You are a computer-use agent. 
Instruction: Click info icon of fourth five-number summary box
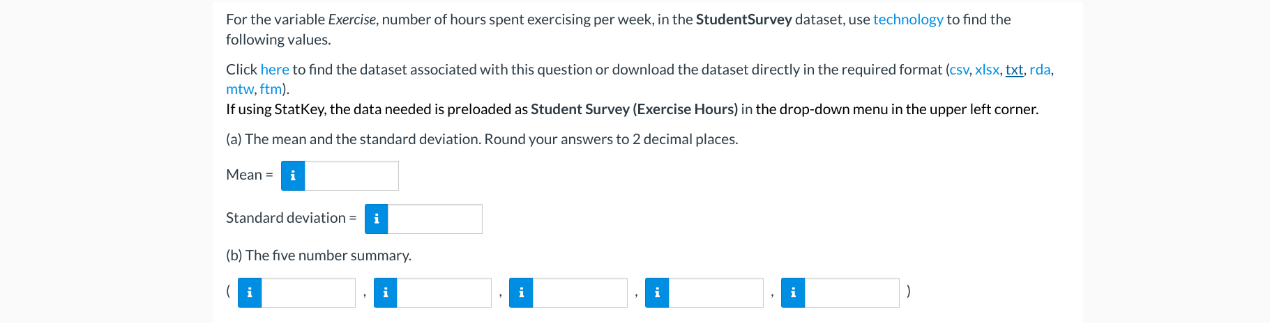[x=657, y=292]
